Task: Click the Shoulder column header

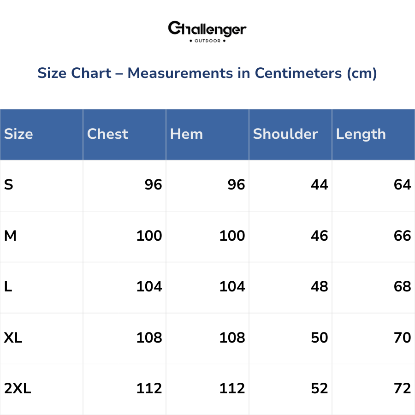Action: 285,134
